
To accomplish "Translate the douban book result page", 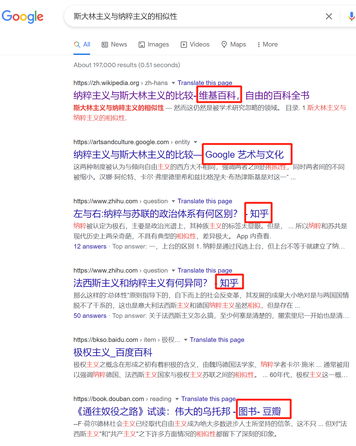I will pos(208,399).
